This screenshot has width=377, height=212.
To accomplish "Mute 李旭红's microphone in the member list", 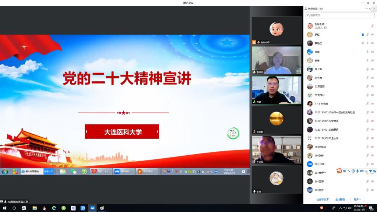I will click(x=367, y=43).
